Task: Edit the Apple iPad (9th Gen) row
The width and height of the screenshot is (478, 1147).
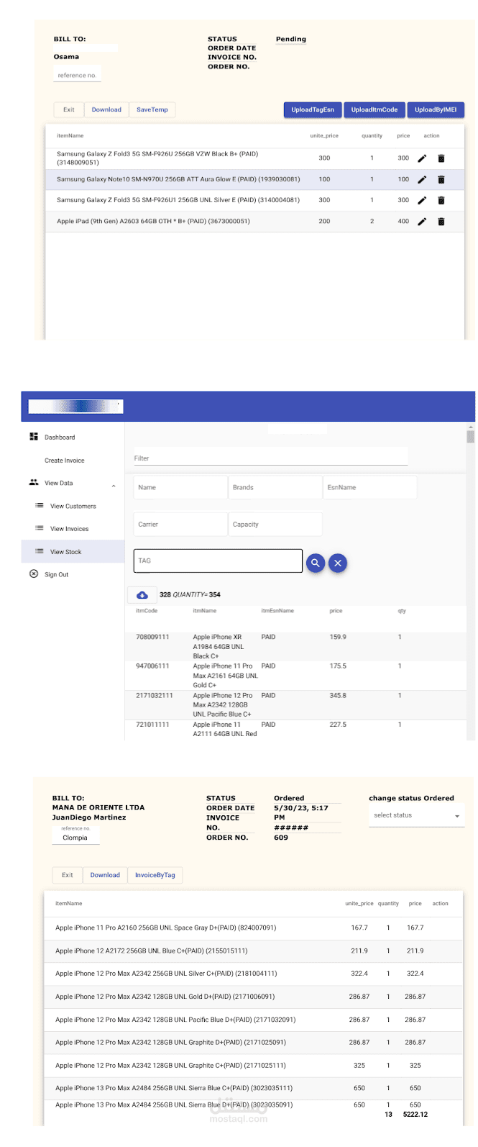Action: tap(422, 222)
